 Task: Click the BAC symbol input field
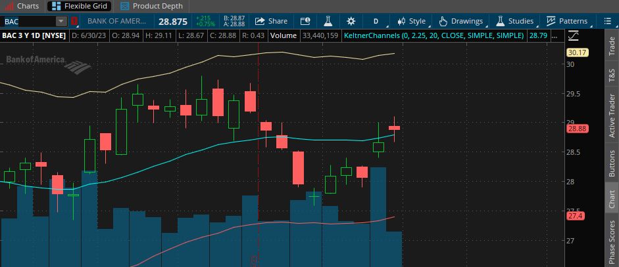click(28, 22)
